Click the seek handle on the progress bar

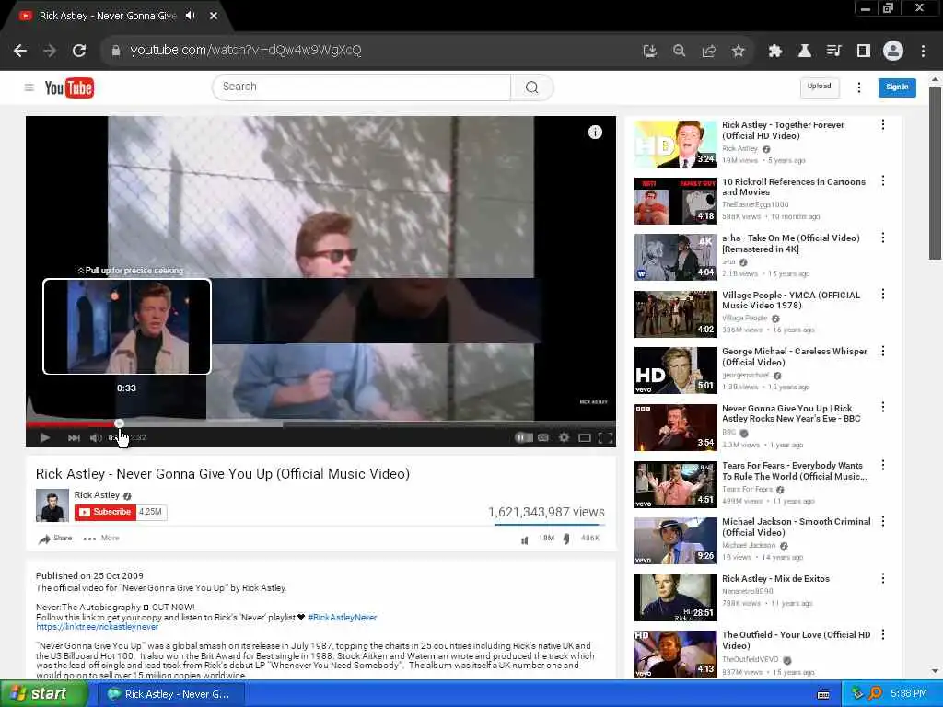coord(119,423)
